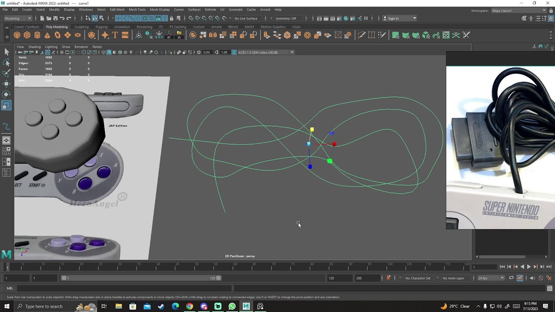Play animation forwards

(x=529, y=267)
